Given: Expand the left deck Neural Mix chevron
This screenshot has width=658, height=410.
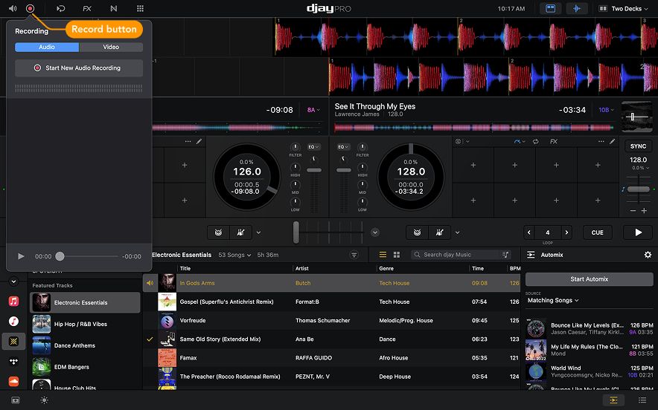Looking at the screenshot, I should (x=258, y=232).
